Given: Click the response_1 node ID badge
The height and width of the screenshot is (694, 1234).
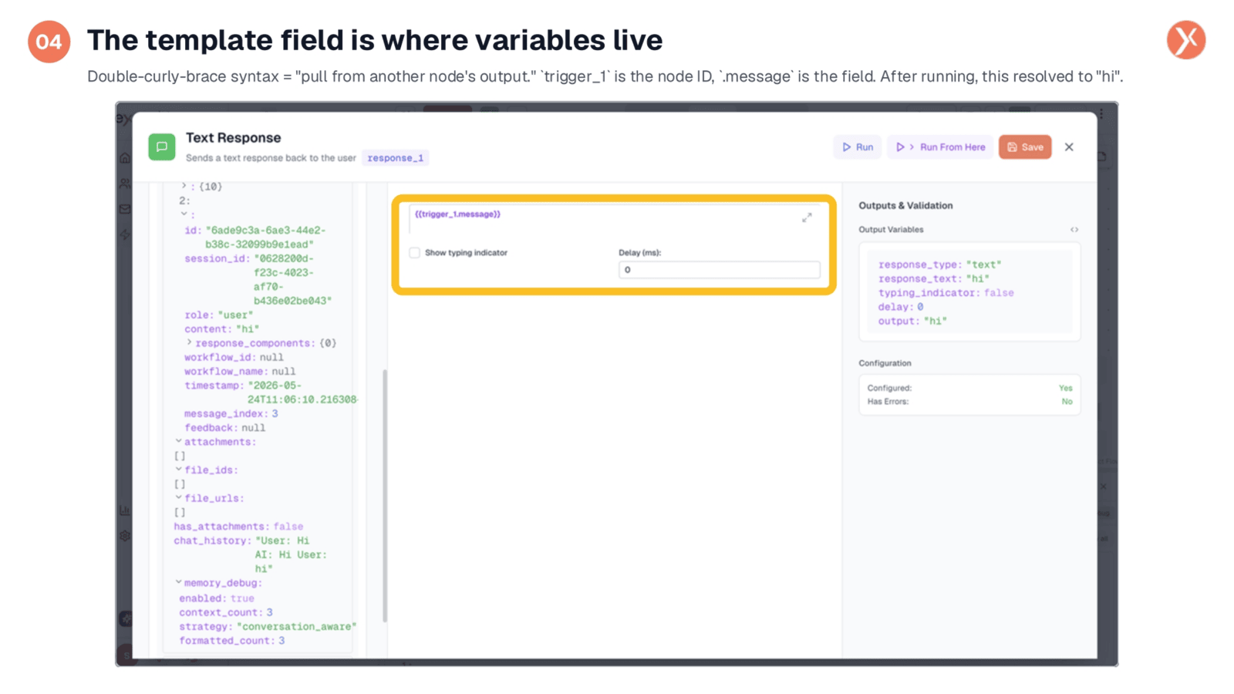Looking at the screenshot, I should 396,158.
